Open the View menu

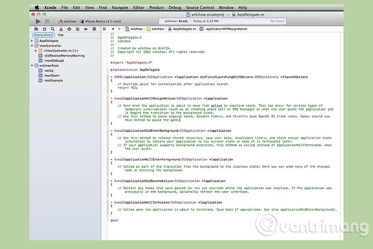90,8
